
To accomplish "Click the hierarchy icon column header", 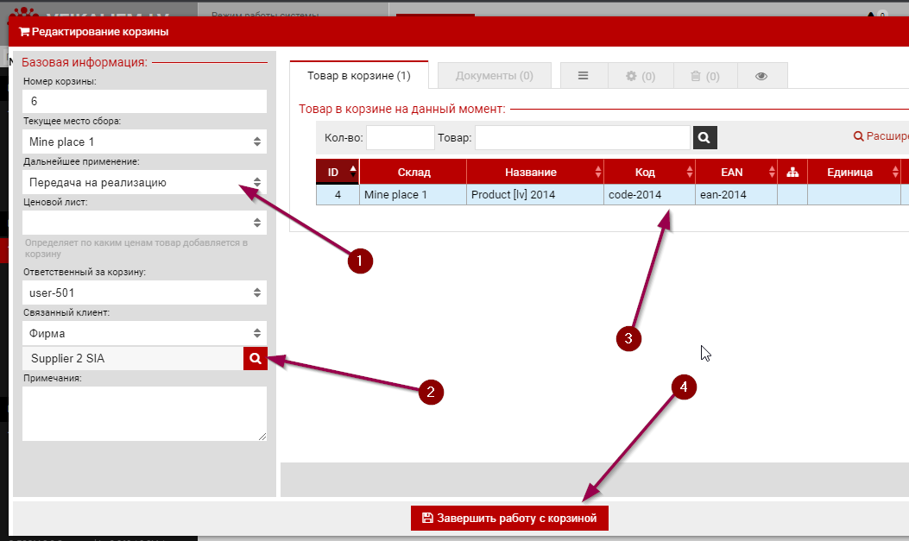I will click(x=792, y=172).
